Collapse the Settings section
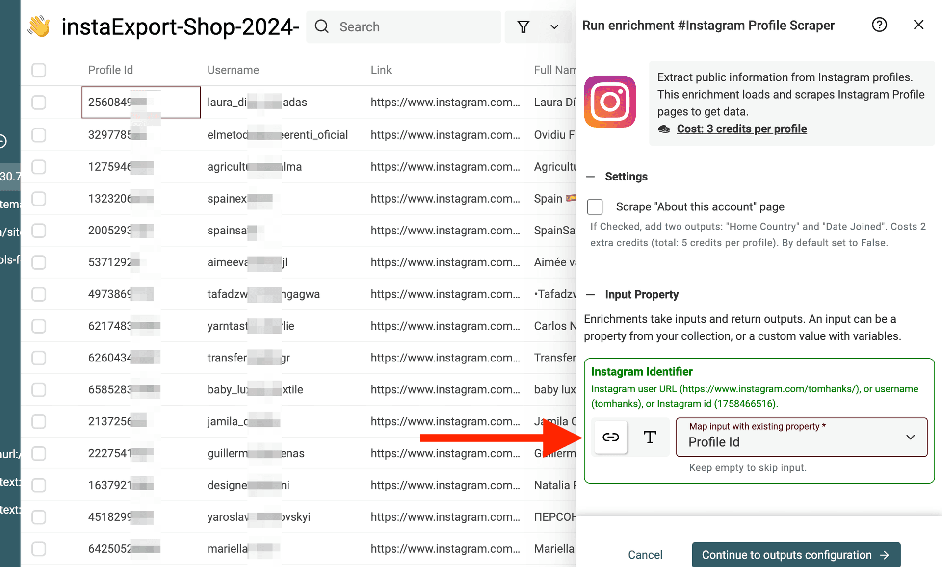This screenshot has height=567, width=942. pyautogui.click(x=591, y=176)
